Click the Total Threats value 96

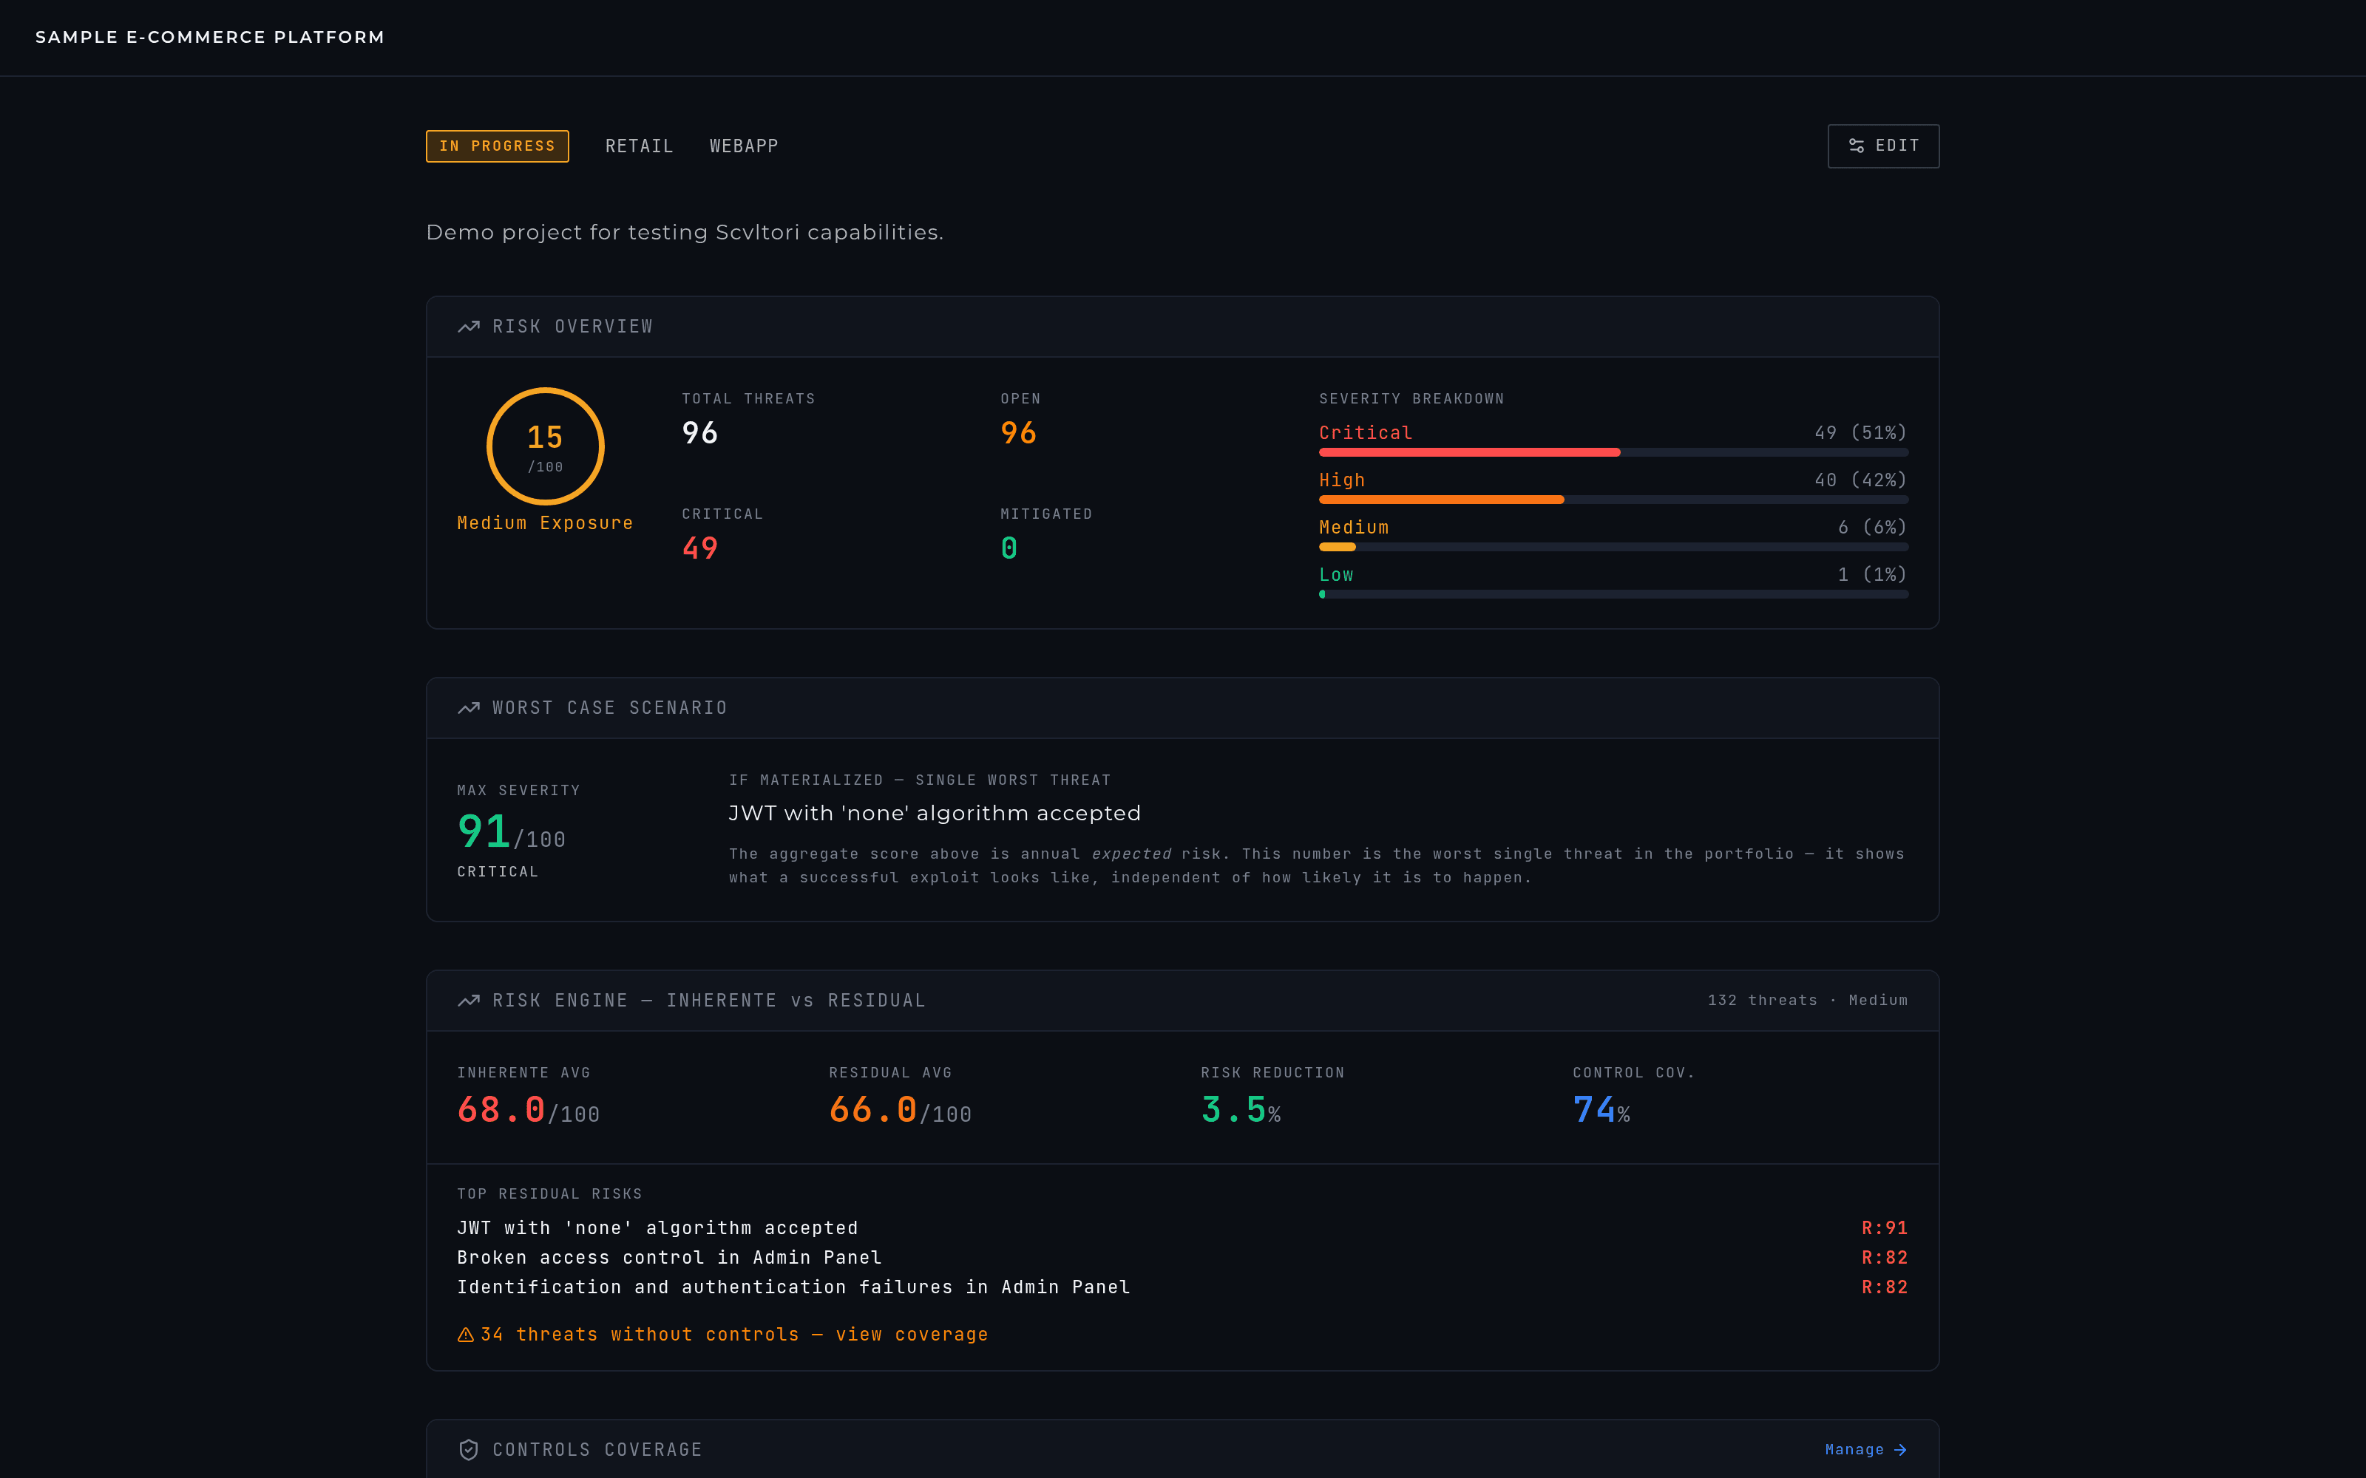pyautogui.click(x=700, y=433)
